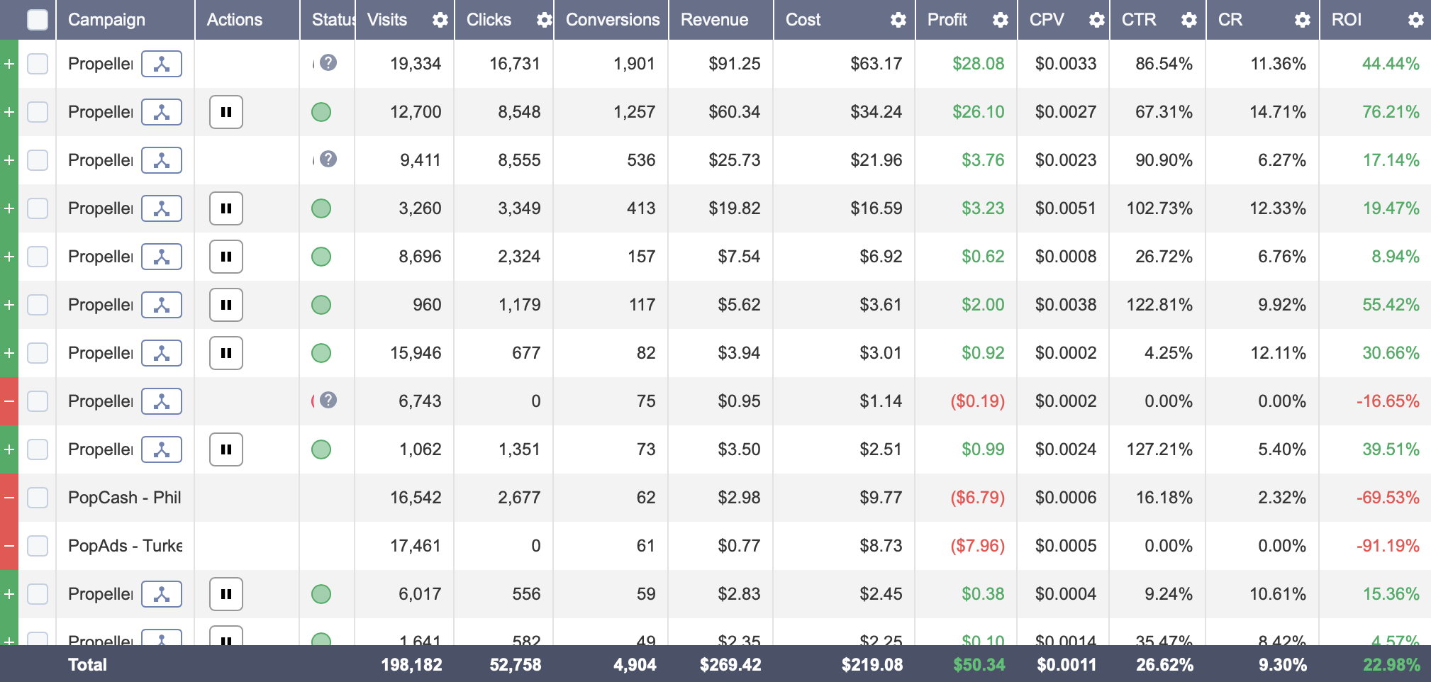Pause campaign with 3,260 visits

click(x=226, y=208)
